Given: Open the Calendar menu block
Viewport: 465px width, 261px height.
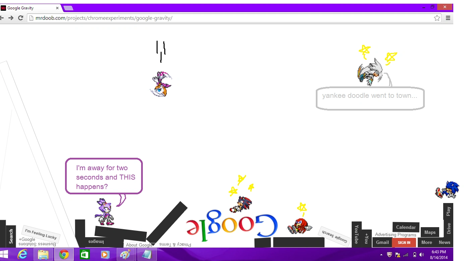Looking at the screenshot, I should click(406, 227).
